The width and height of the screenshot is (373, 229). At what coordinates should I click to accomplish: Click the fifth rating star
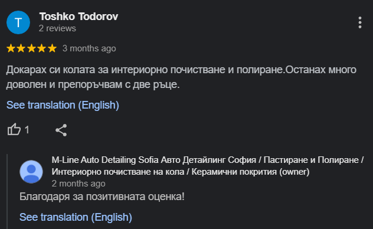tap(52, 48)
